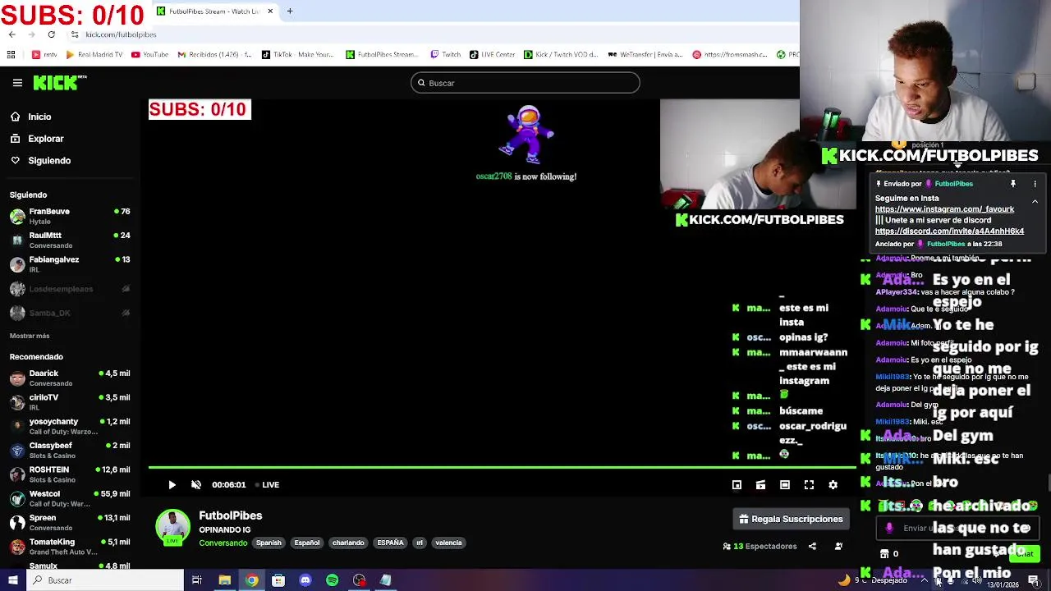
Task: Select the ESPAÑA tag
Action: pos(390,543)
